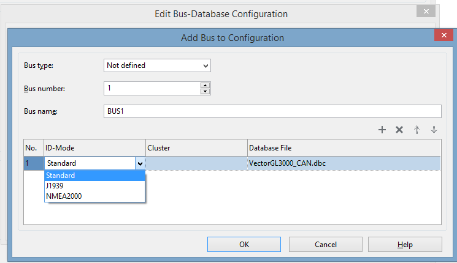Click the move up arrow icon
This screenshot has width=457, height=263.
(x=417, y=130)
